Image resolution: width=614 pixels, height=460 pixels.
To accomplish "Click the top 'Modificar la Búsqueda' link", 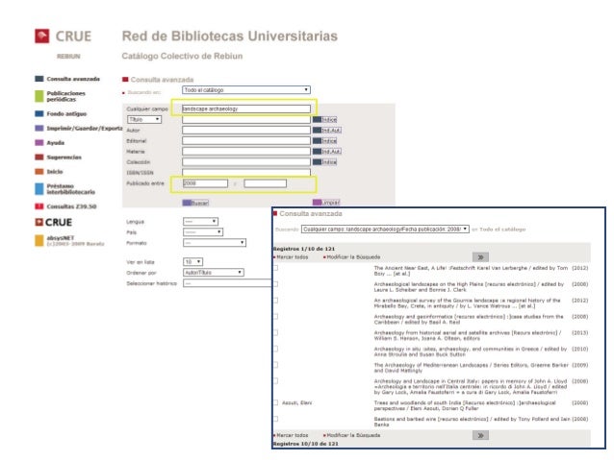I will 353,257.
